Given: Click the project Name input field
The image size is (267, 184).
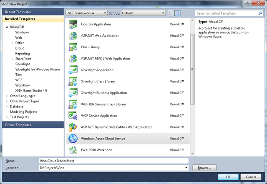Looking at the screenshot, I should click(x=113, y=161).
